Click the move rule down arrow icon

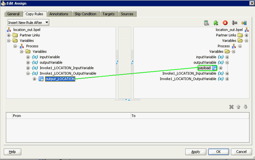pos(245,107)
